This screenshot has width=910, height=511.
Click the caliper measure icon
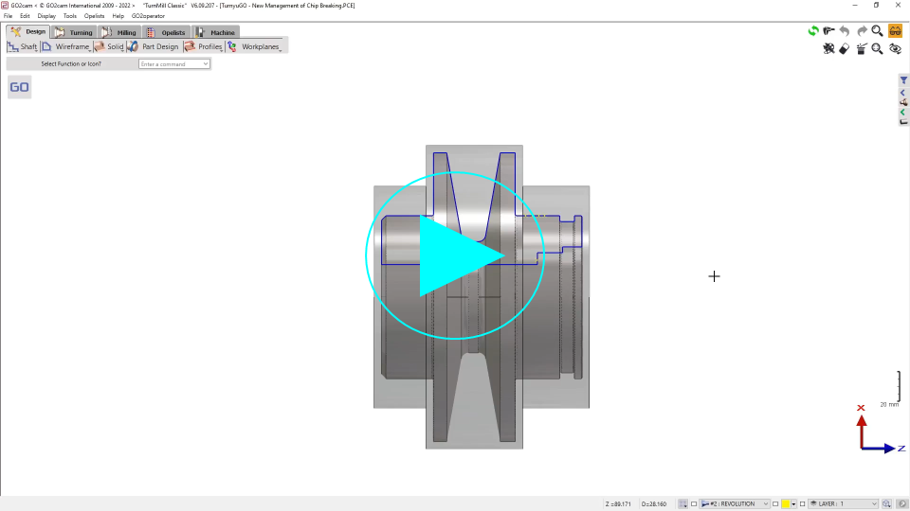pyautogui.click(x=828, y=31)
